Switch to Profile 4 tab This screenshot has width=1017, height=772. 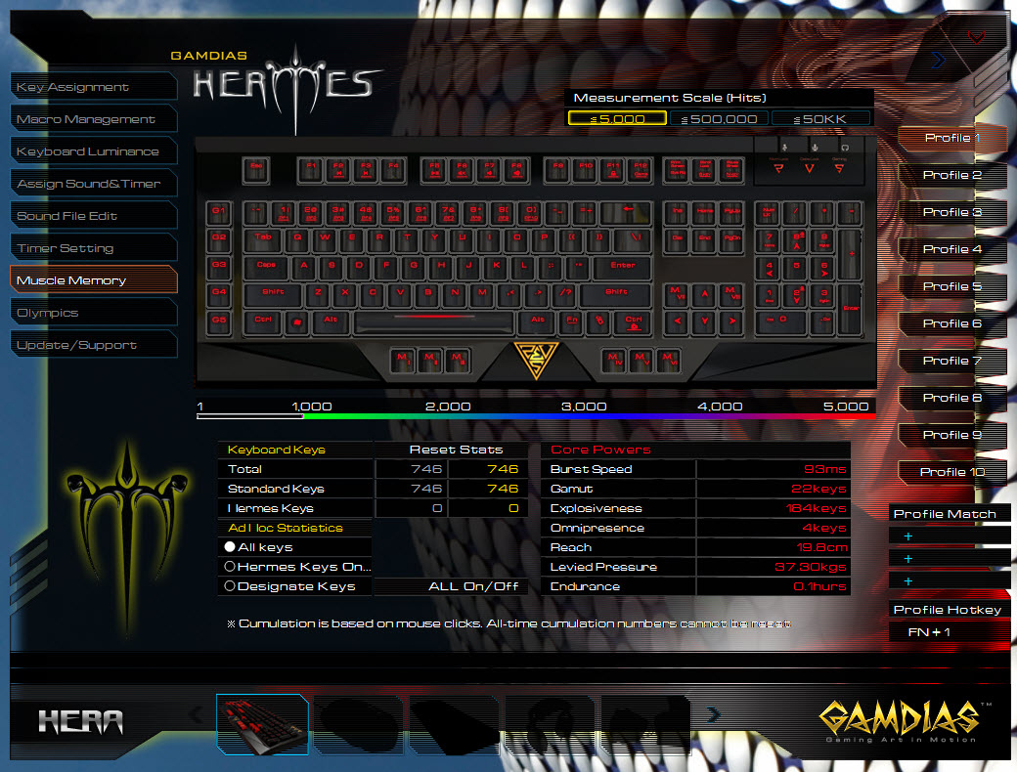951,249
